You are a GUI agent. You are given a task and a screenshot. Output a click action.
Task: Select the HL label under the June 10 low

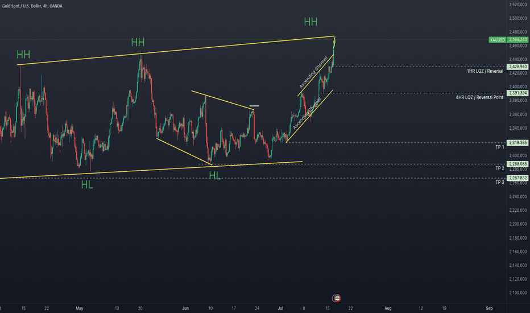click(x=214, y=175)
